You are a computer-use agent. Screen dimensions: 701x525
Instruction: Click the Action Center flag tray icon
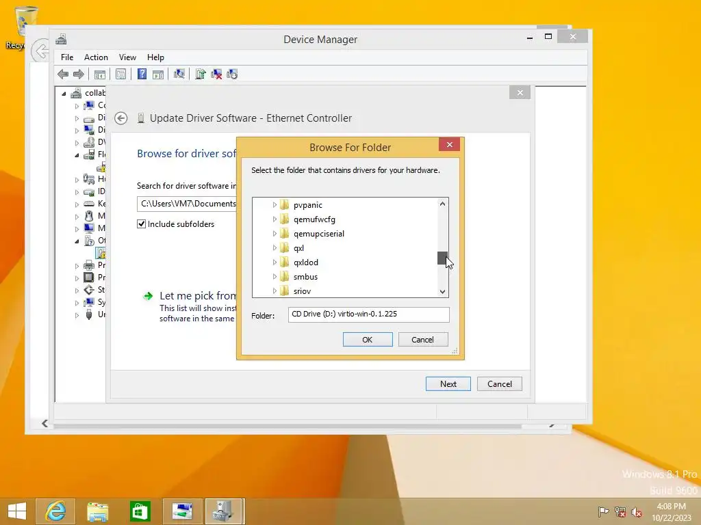pyautogui.click(x=603, y=511)
